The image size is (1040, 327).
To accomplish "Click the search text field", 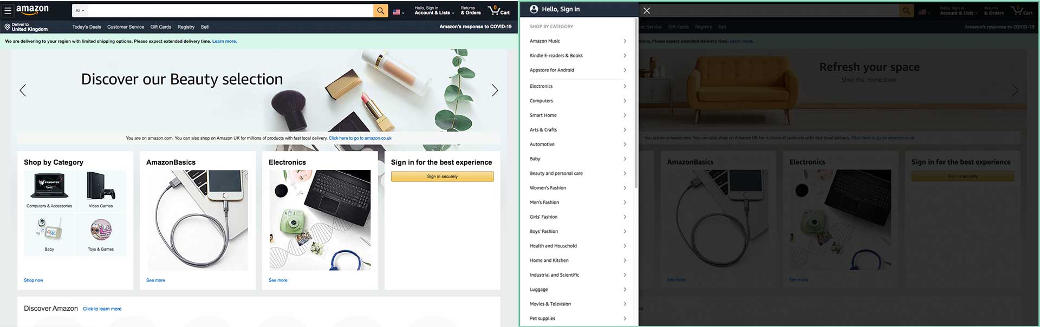I will point(230,10).
